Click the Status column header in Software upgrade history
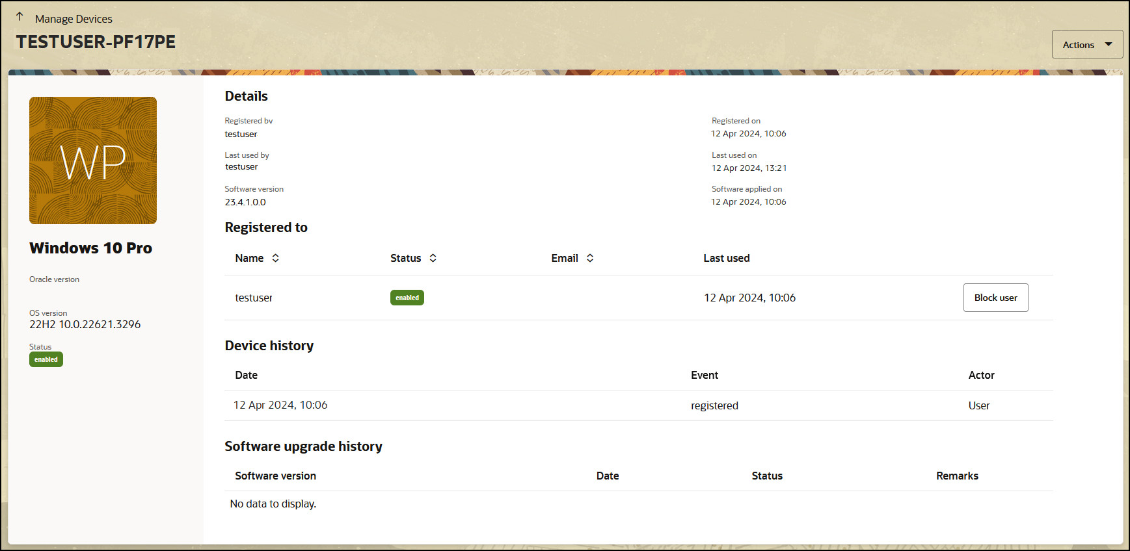Screen dimensions: 1130x551 click(767, 476)
